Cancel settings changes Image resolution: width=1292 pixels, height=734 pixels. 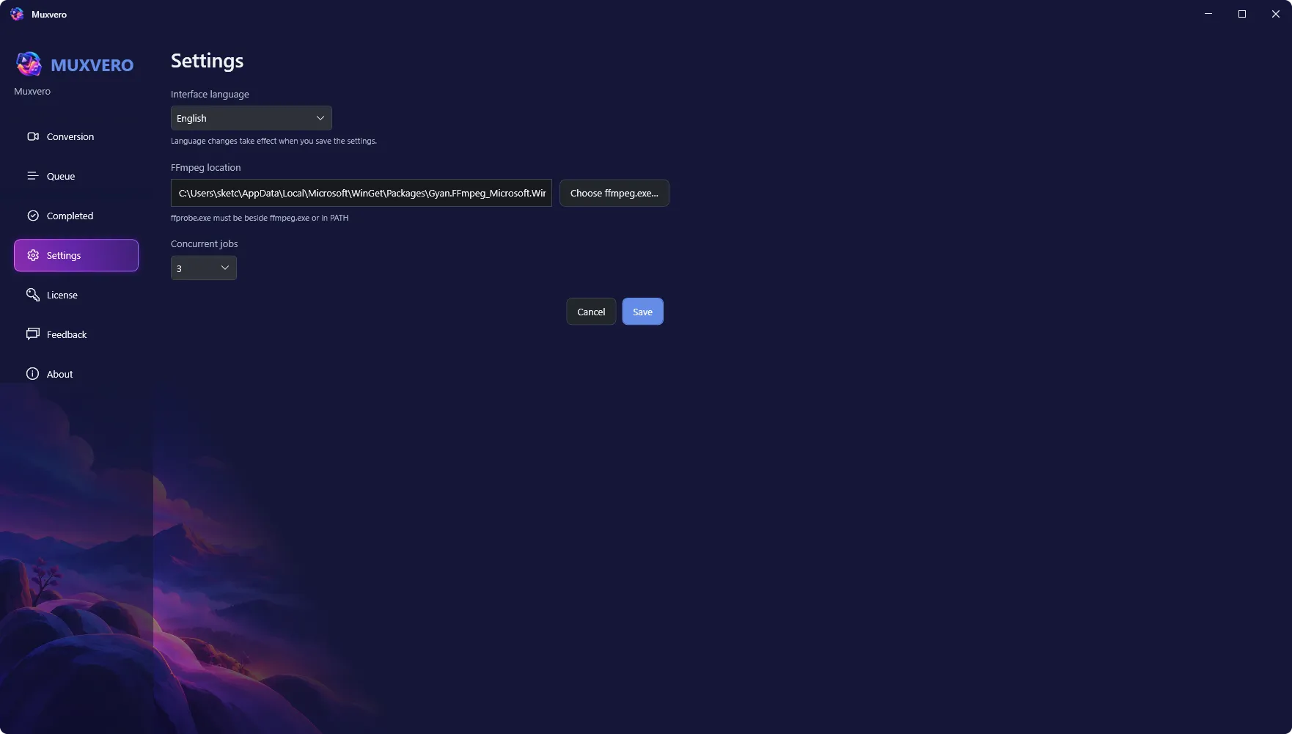tap(591, 312)
